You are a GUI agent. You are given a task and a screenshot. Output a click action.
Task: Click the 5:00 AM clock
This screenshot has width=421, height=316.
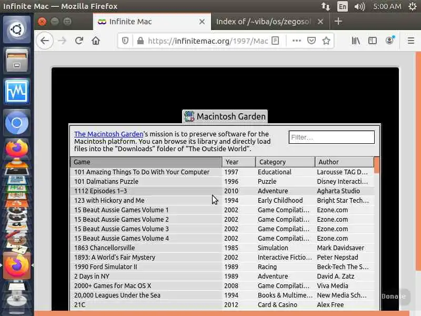(x=387, y=6)
